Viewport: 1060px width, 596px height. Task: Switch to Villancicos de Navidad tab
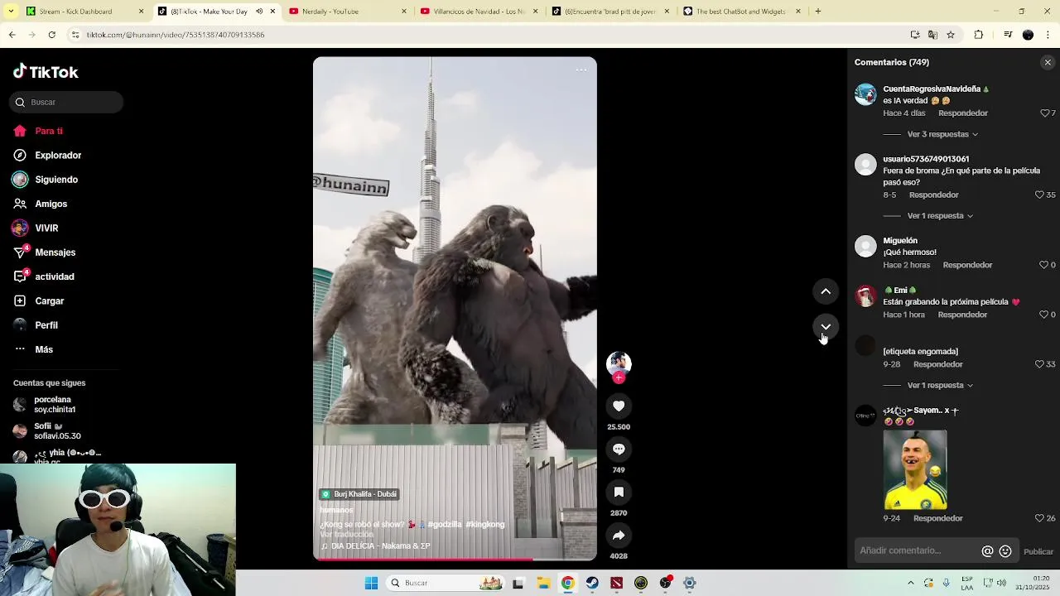479,12
